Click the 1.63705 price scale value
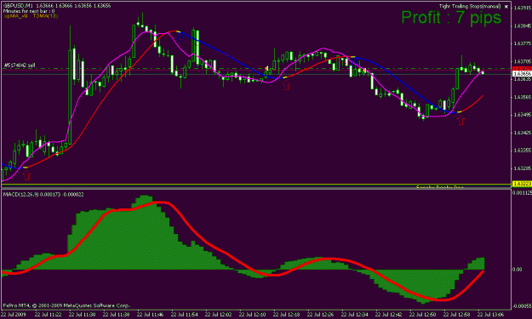This screenshot has height=319, width=532. 523,61
